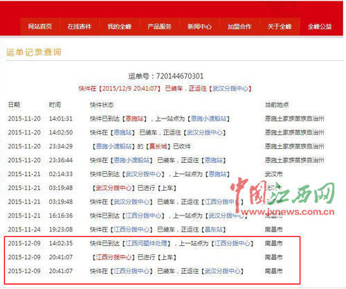Open the 网站首页 navigation tab
Screen dimensions: 346x289
(x=40, y=26)
